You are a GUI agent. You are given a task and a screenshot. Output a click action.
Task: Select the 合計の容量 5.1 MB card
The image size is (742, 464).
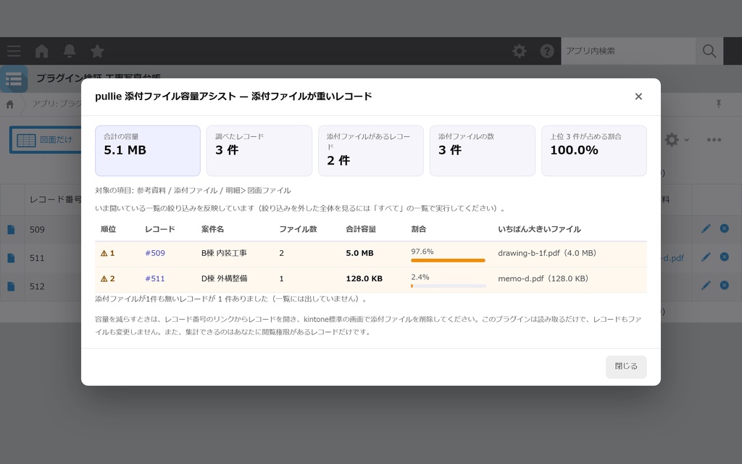148,151
